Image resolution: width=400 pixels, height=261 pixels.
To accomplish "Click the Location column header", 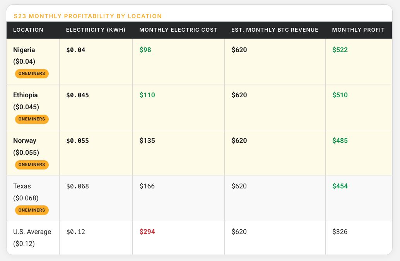I will [28, 30].
